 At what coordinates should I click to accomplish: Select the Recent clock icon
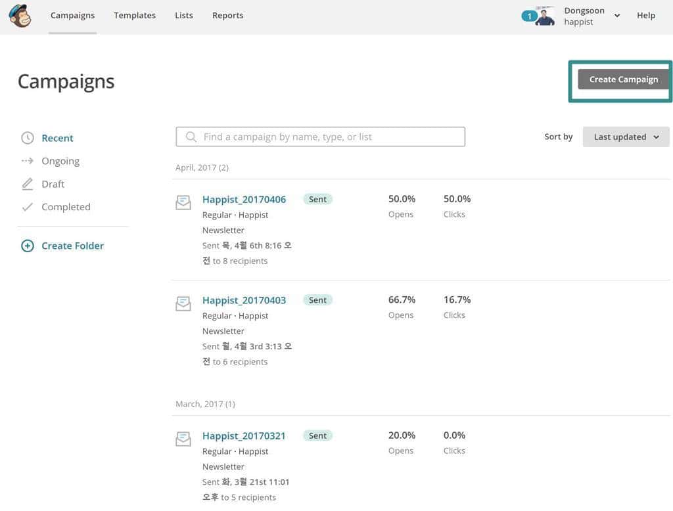point(27,137)
